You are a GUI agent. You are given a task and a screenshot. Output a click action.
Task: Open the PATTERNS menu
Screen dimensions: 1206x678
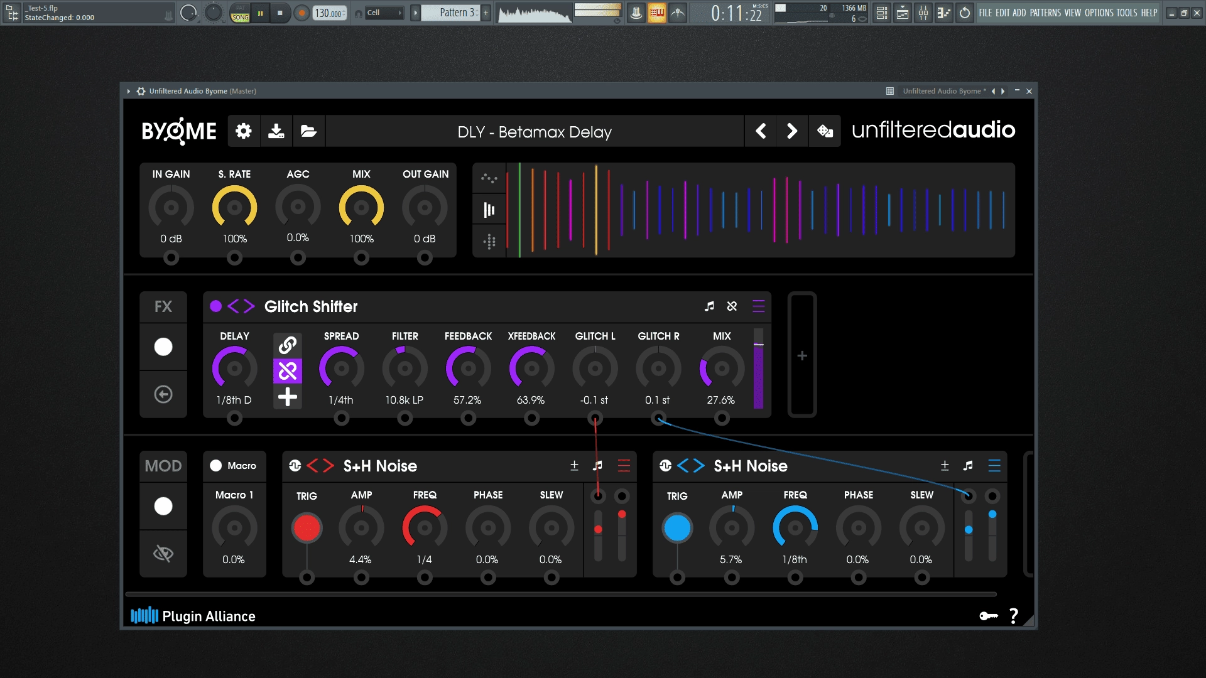point(1046,13)
